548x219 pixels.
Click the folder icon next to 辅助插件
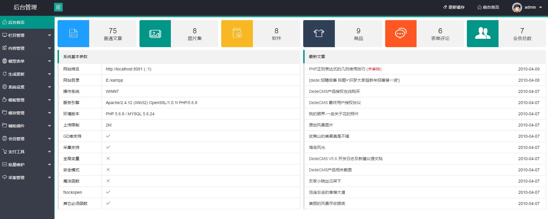click(5, 126)
